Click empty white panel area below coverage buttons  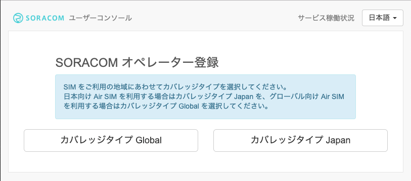tap(205, 162)
